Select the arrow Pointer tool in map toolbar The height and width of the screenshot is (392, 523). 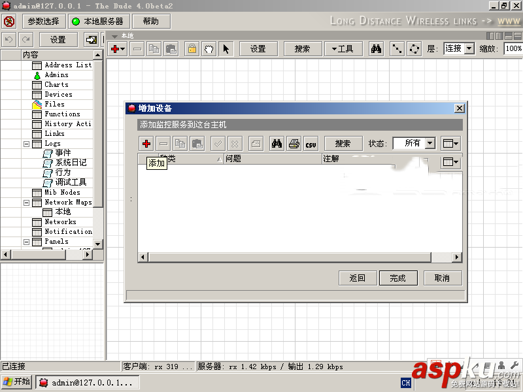226,49
